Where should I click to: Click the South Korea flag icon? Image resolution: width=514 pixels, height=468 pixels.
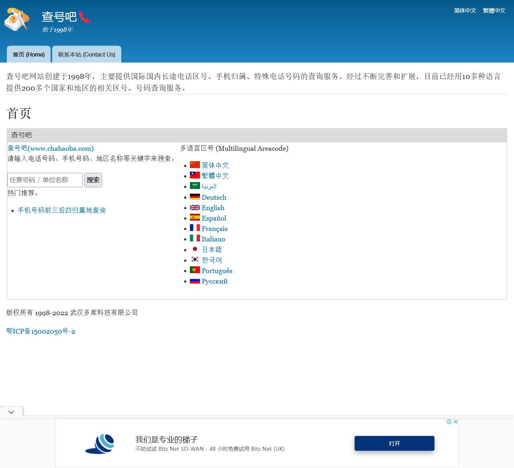tap(195, 259)
